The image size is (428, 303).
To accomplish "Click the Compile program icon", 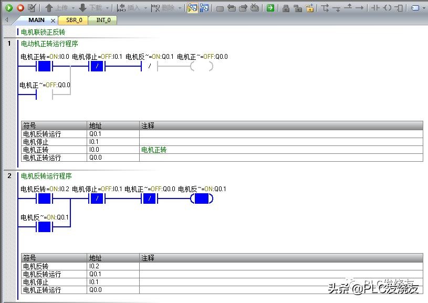I will pos(32,8).
